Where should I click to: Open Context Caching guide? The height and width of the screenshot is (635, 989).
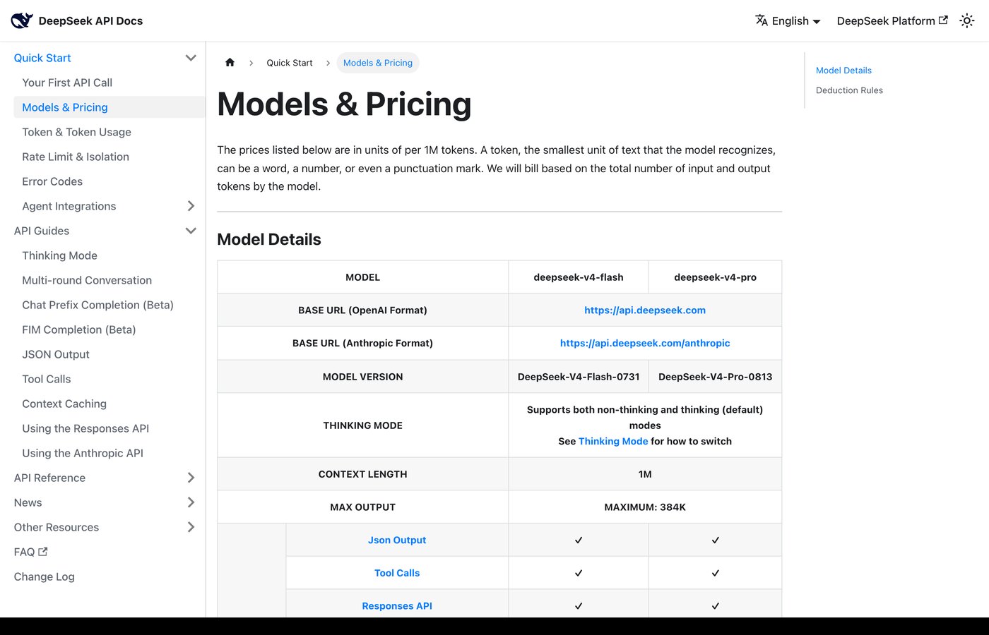(x=64, y=404)
